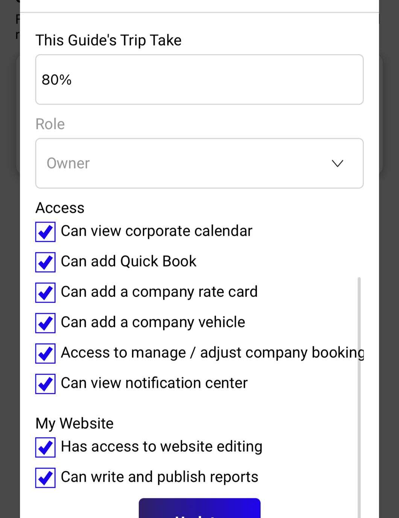Toggle manage / adjust company booking access checkbox
Image resolution: width=399 pixels, height=518 pixels.
[46, 353]
